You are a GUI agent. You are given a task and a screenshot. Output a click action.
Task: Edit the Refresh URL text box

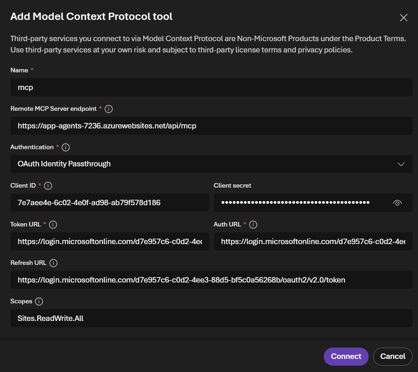point(211,280)
